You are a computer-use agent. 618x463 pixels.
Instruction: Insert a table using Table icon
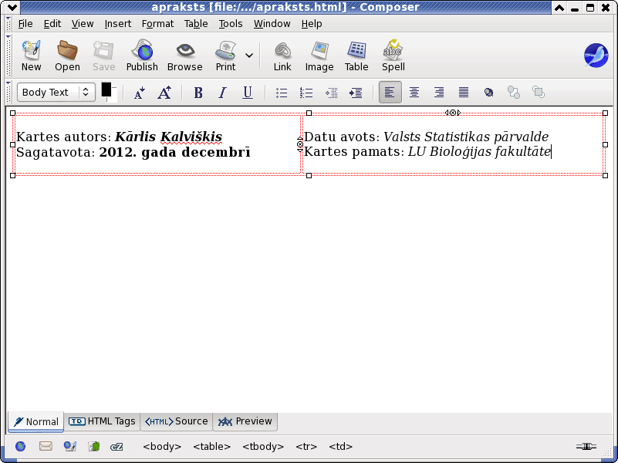click(356, 56)
